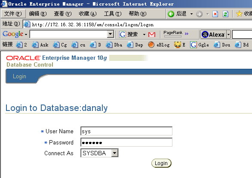
Task: Click the 'Database Control' text
Action: (30, 64)
